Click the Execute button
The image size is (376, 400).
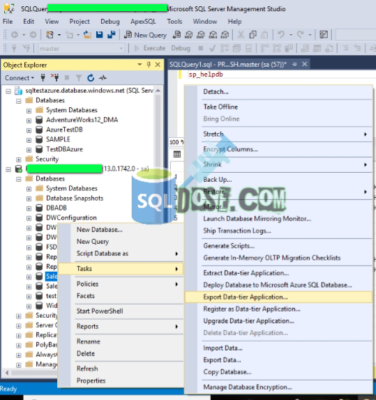point(150,48)
